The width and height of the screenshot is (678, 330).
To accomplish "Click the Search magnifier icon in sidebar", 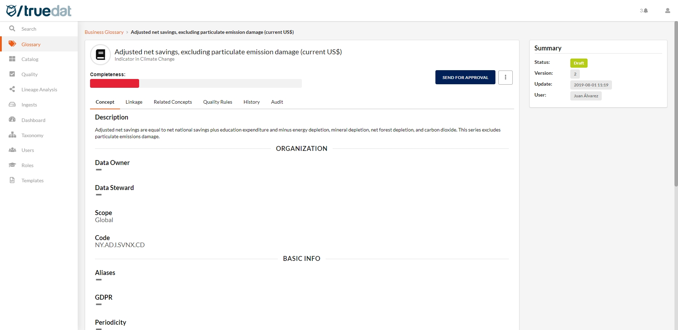I will click(12, 29).
